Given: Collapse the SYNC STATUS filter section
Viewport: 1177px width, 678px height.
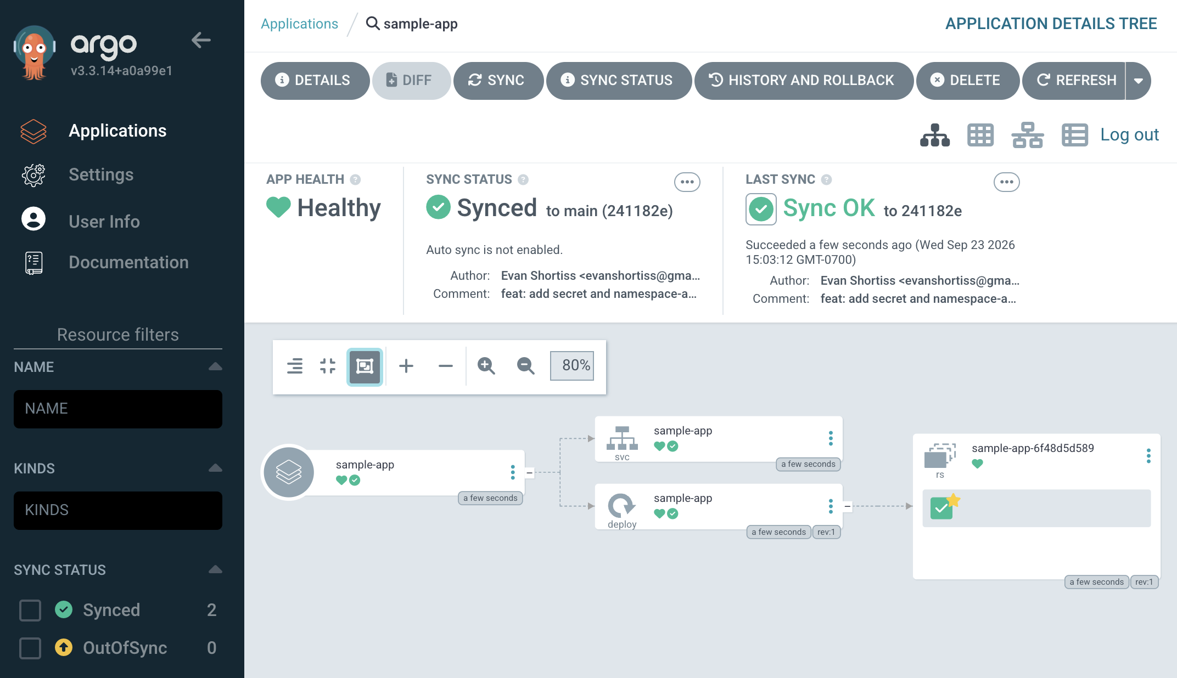Looking at the screenshot, I should tap(216, 569).
